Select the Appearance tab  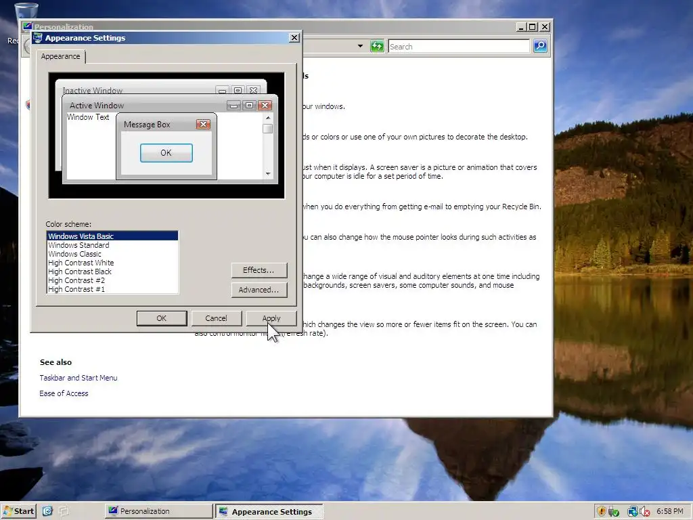[60, 57]
